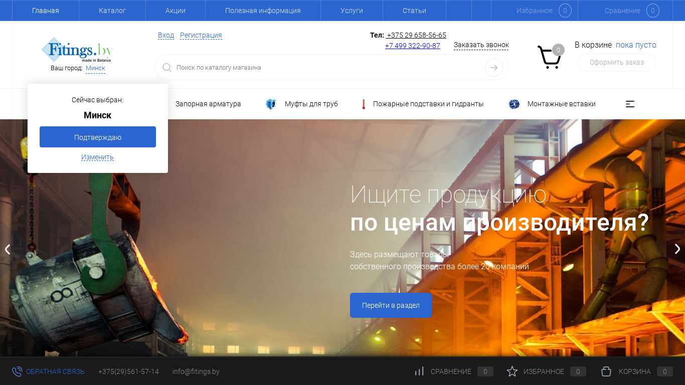This screenshot has height=385, width=685.
Task: Open Запорная арматура category
Action: (x=208, y=104)
